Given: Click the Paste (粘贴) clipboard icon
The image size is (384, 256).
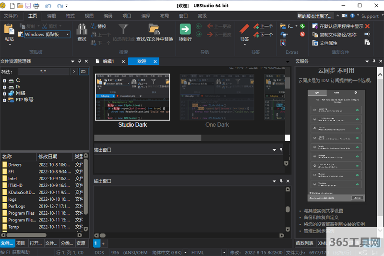Looking at the screenshot, I should (x=9, y=30).
